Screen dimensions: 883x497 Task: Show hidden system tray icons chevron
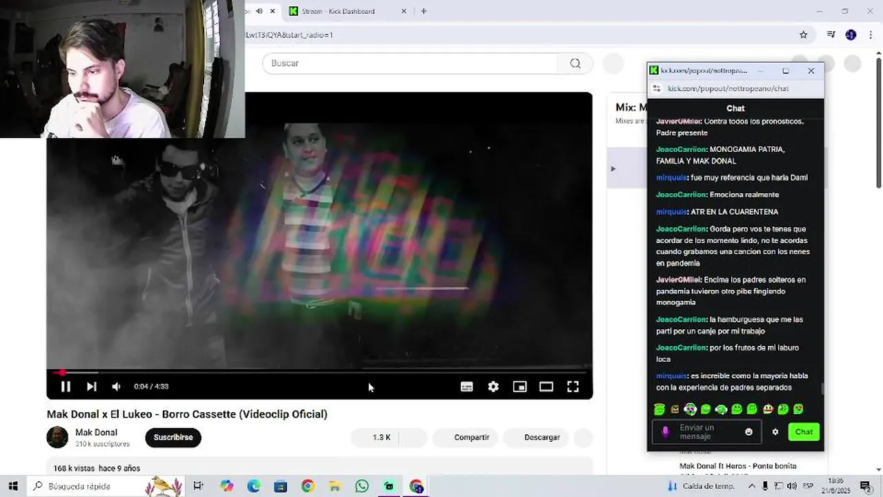[x=751, y=486]
